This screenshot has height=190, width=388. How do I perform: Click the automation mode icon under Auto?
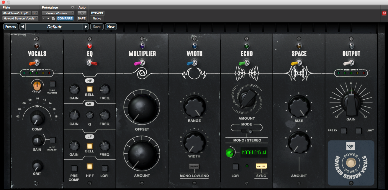point(82,13)
